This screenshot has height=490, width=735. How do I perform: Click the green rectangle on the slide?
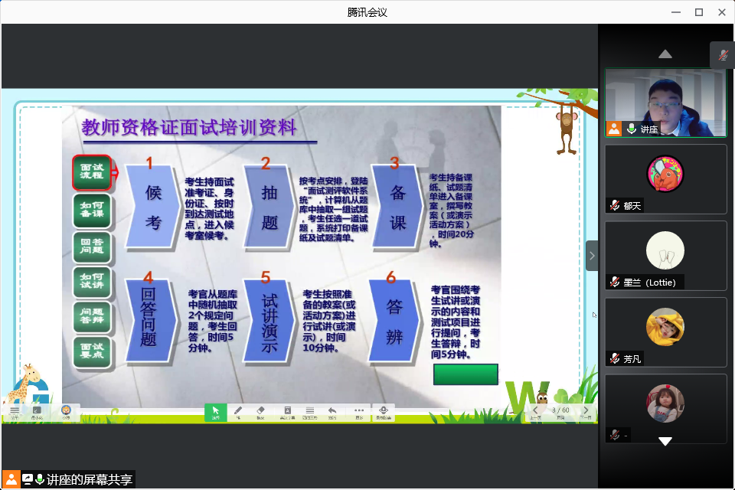point(465,374)
